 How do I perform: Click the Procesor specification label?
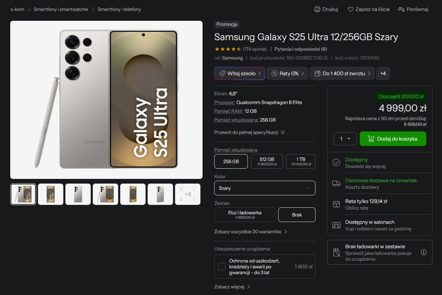[x=224, y=102]
